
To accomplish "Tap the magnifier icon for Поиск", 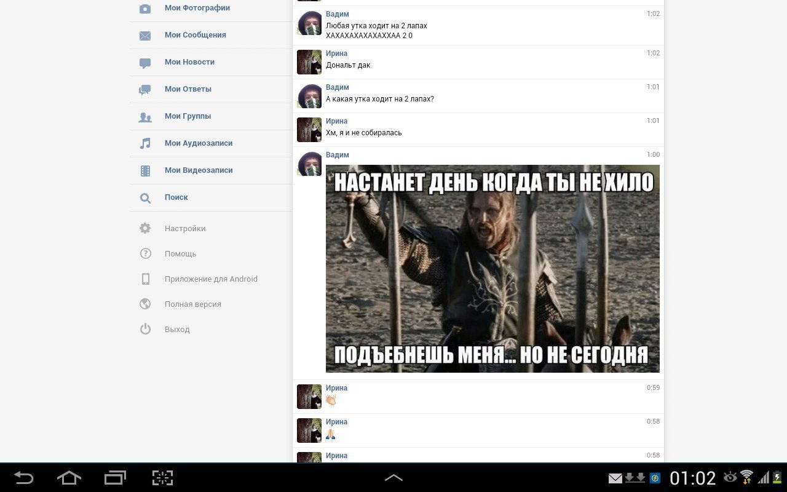I will (x=145, y=198).
